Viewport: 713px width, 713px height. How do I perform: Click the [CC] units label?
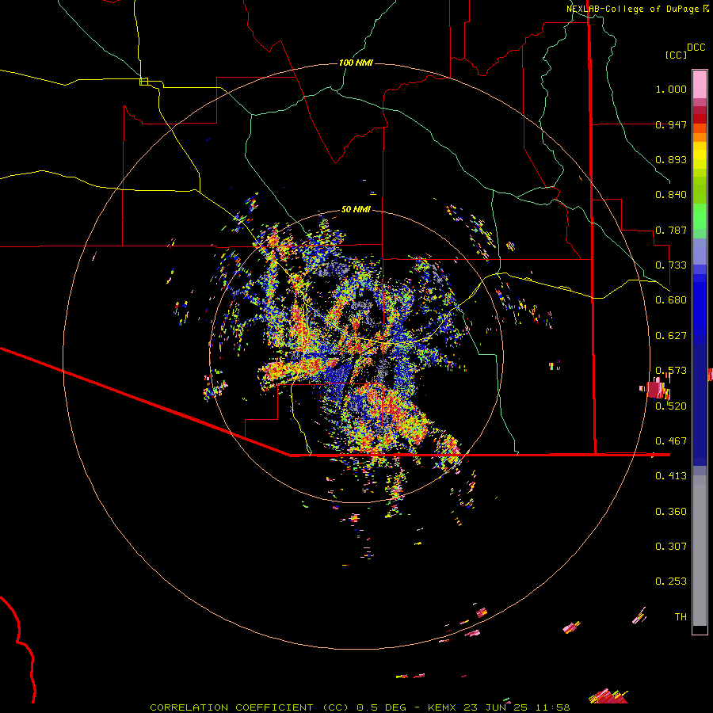[677, 55]
